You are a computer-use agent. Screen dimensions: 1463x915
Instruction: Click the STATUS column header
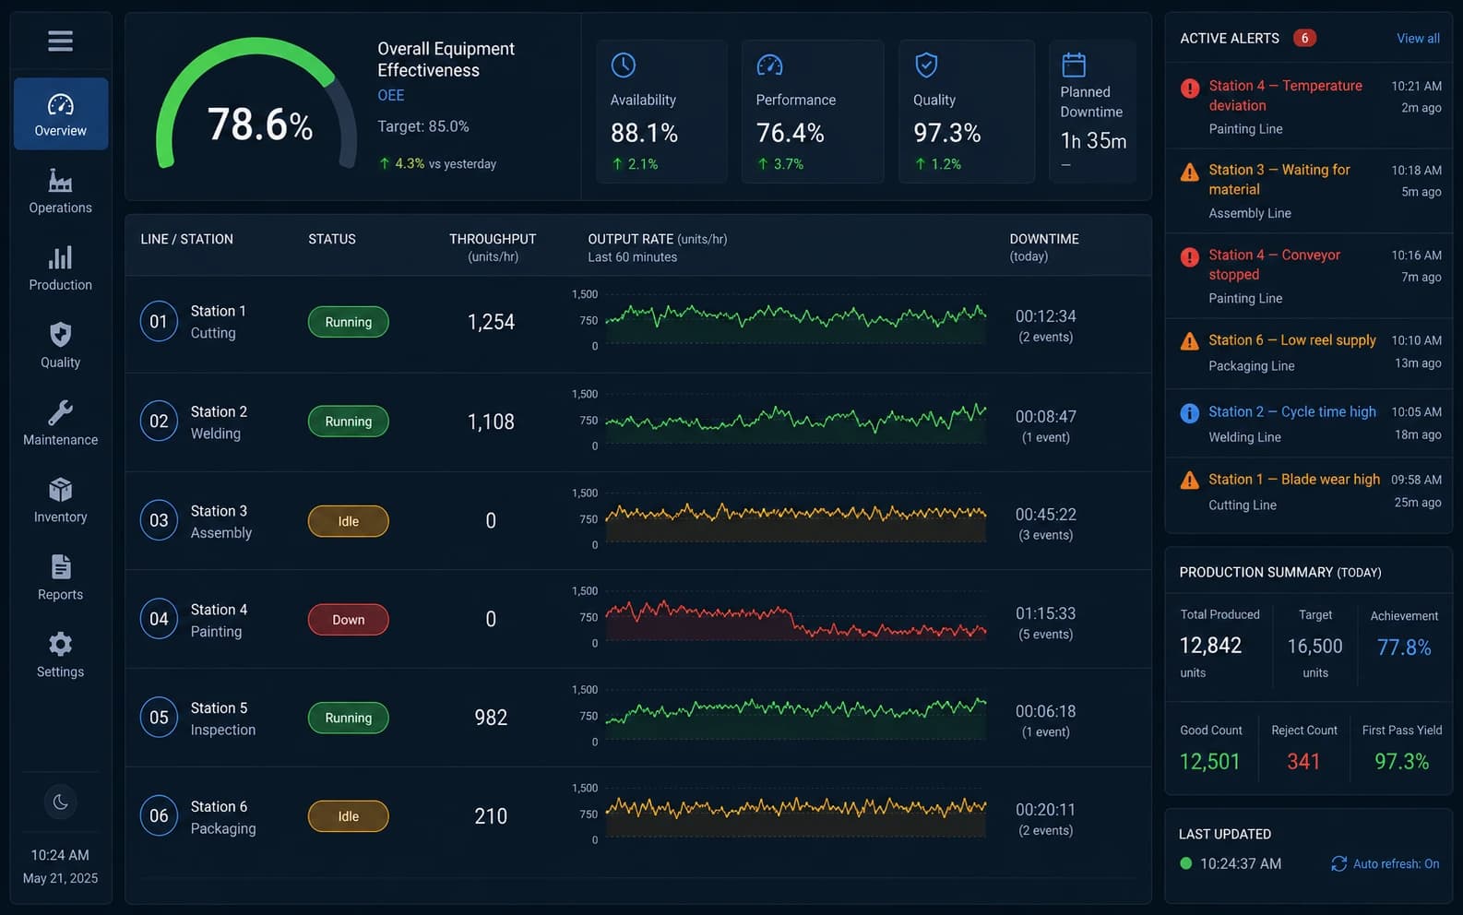click(332, 239)
